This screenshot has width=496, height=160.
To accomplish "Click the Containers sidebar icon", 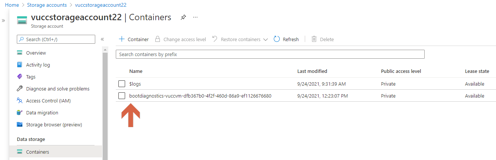I will [20, 152].
